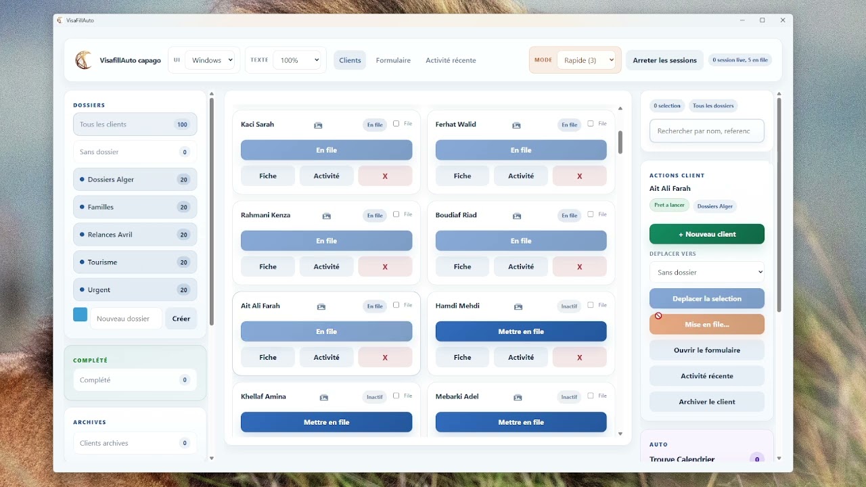
Task: Click the client list scrollbar down arrow
Action: click(x=620, y=434)
